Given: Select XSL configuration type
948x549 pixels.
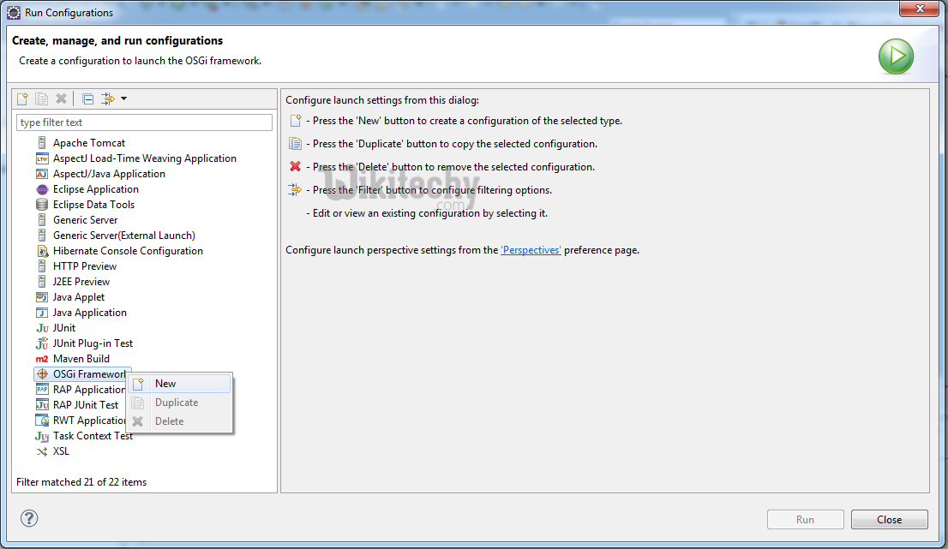Looking at the screenshot, I should click(61, 451).
